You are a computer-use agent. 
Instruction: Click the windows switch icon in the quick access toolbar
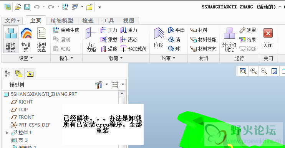pos(75,7)
